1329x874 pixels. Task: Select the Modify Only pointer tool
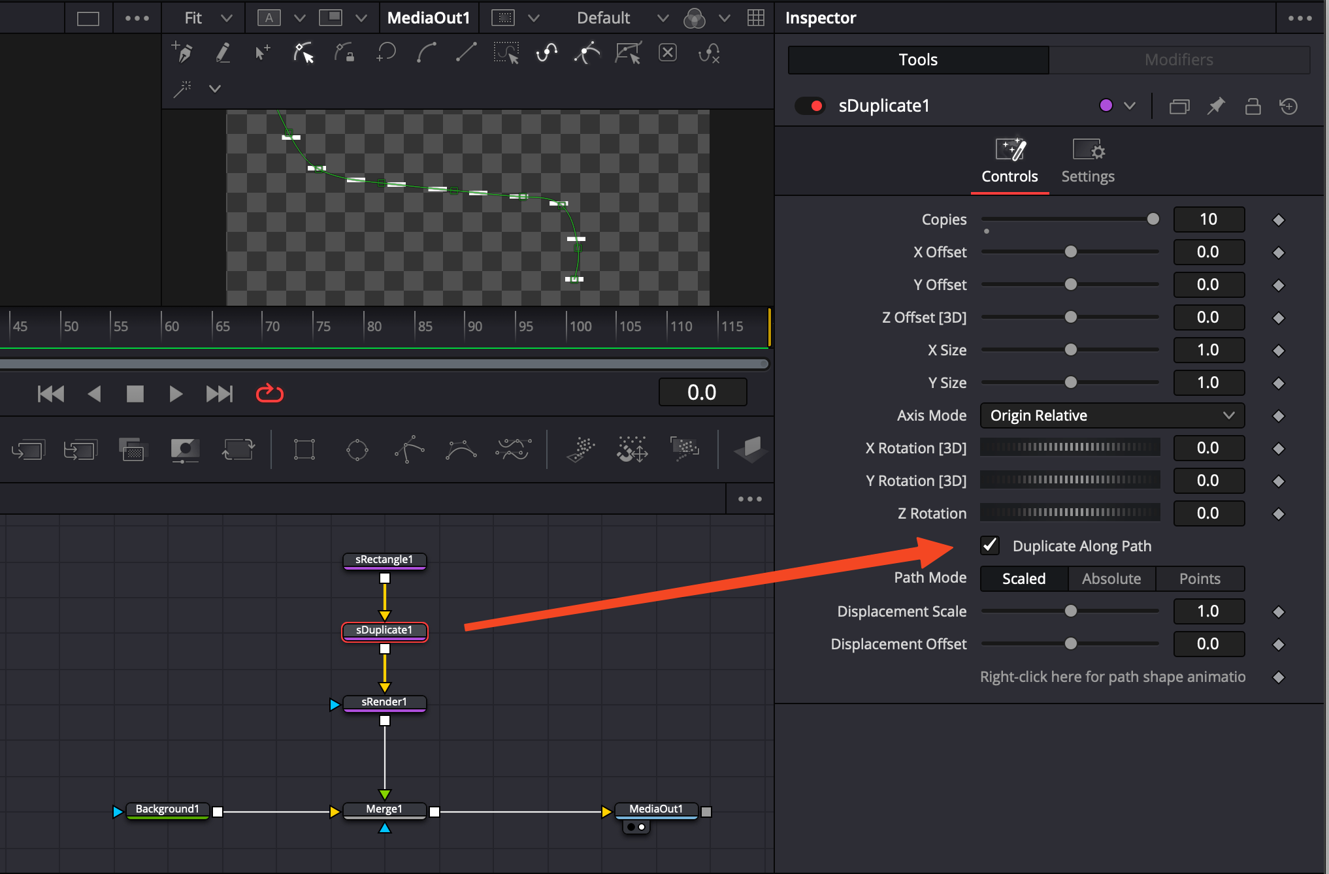pyautogui.click(x=303, y=52)
